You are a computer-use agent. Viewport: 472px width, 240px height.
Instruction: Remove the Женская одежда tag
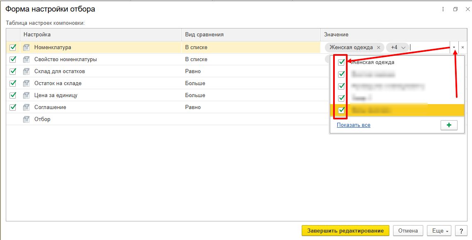[x=379, y=48]
